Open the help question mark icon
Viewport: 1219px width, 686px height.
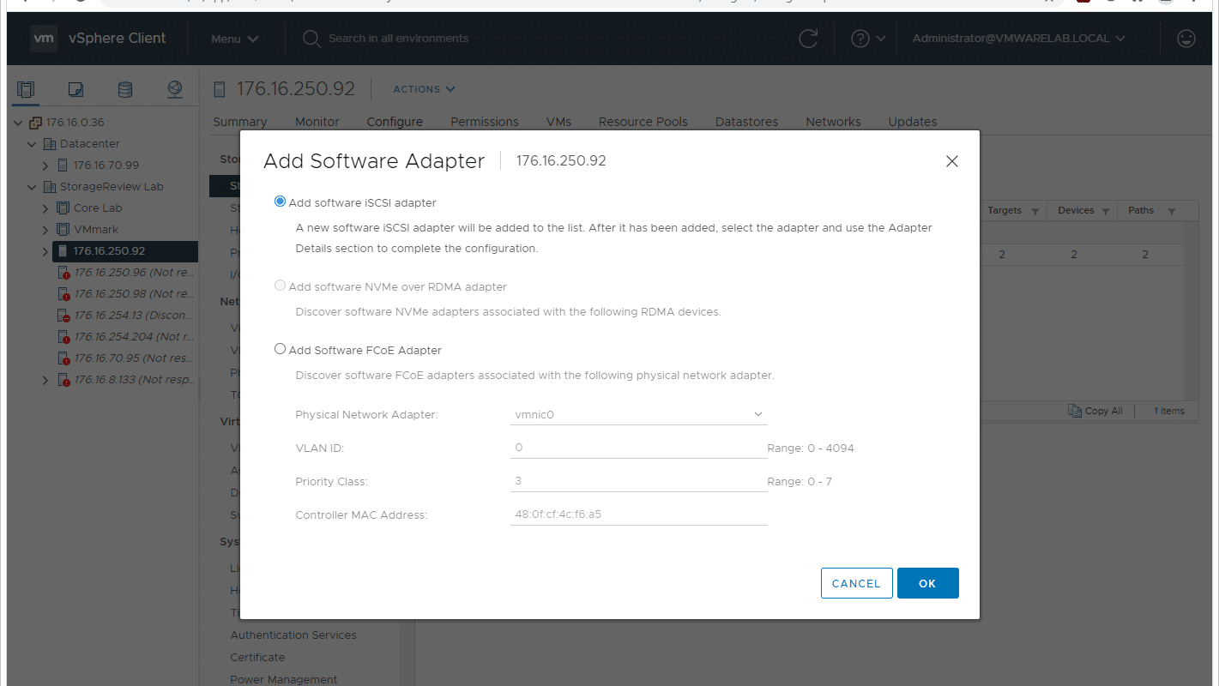(x=860, y=39)
